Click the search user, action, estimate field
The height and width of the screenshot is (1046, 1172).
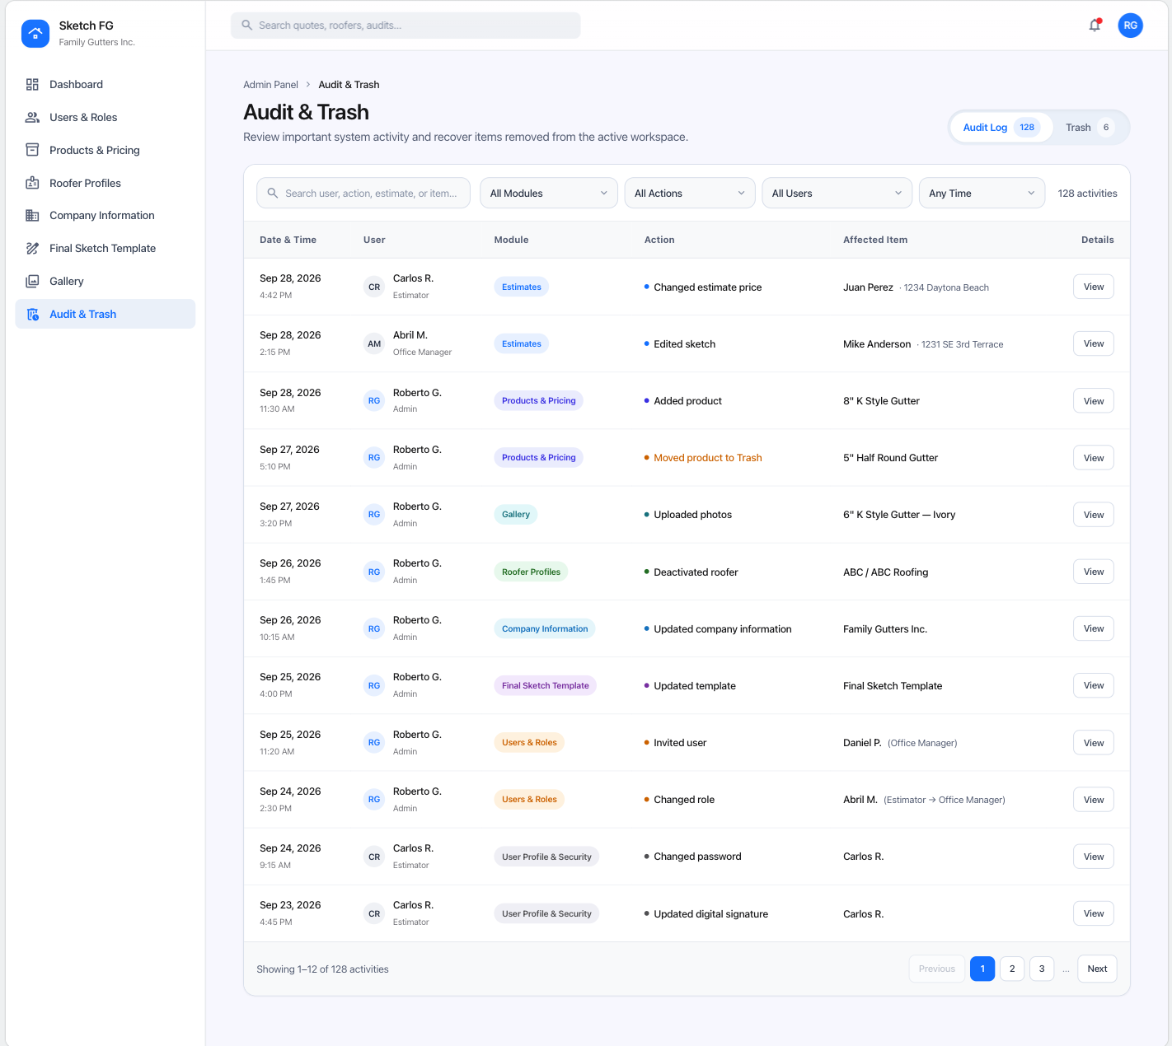click(363, 194)
